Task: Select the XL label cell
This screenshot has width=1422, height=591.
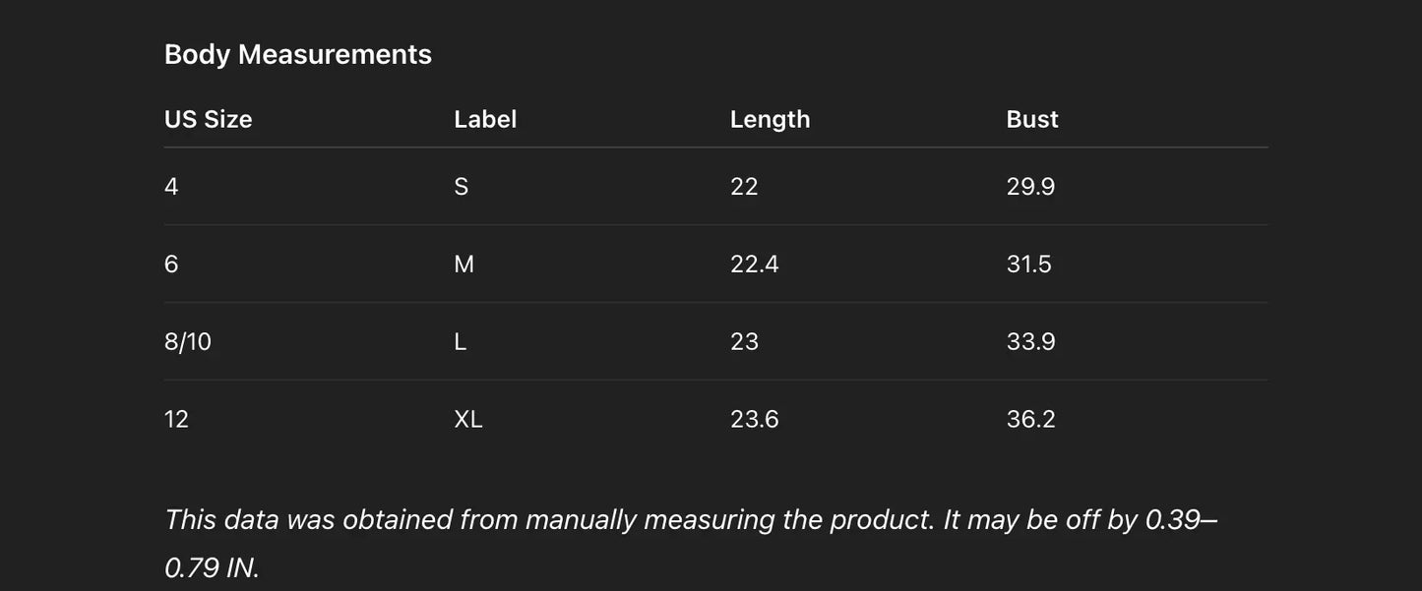Action: [467, 420]
